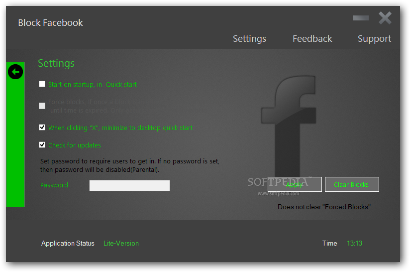Uncheck the Check for updates option

tap(42, 145)
